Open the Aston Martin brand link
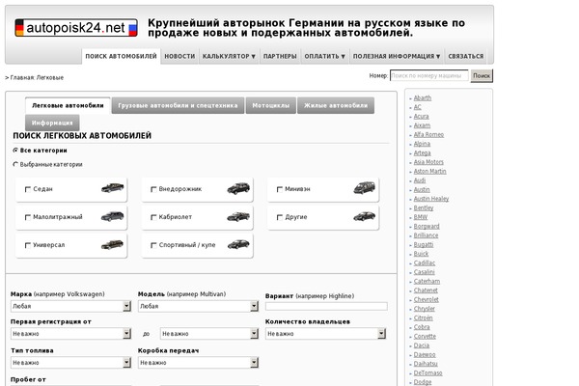 [x=429, y=171]
